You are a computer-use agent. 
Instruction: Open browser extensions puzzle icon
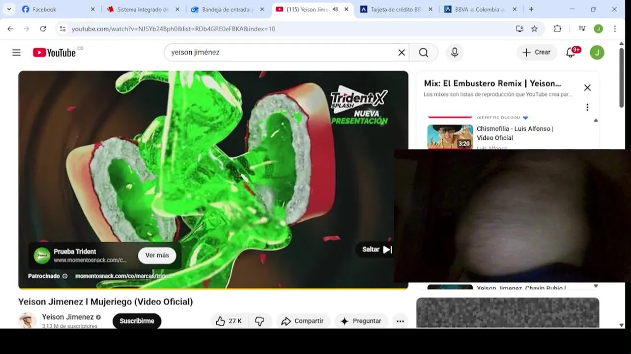pyautogui.click(x=557, y=29)
